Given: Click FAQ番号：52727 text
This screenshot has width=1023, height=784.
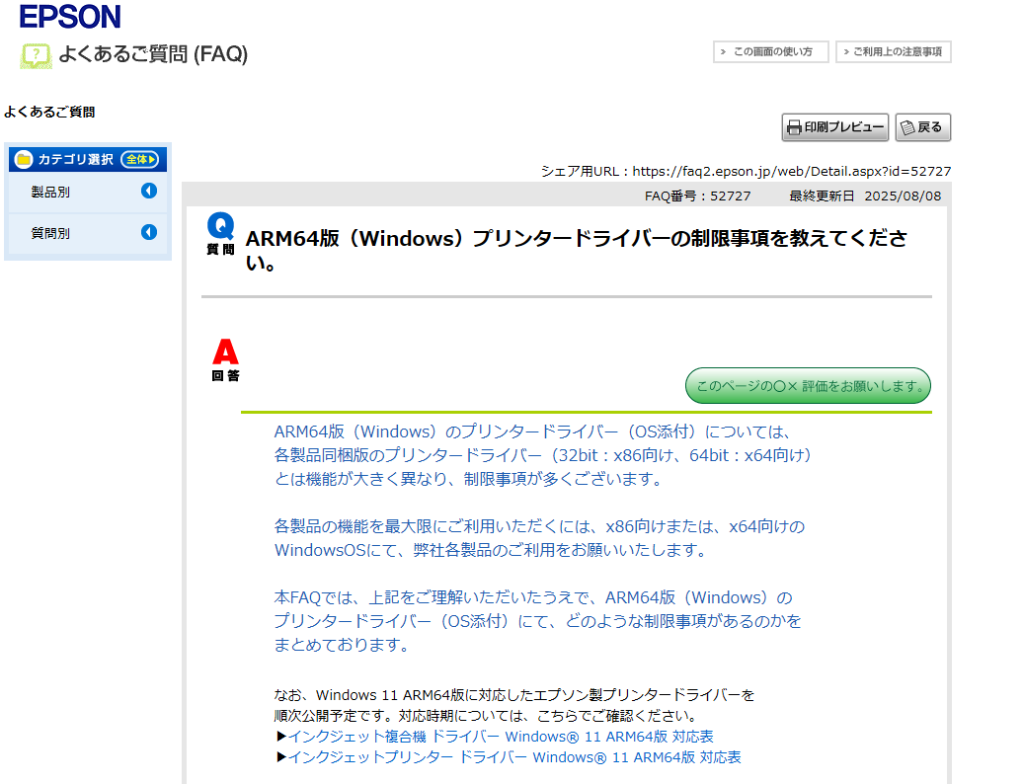Looking at the screenshot, I should [x=697, y=196].
